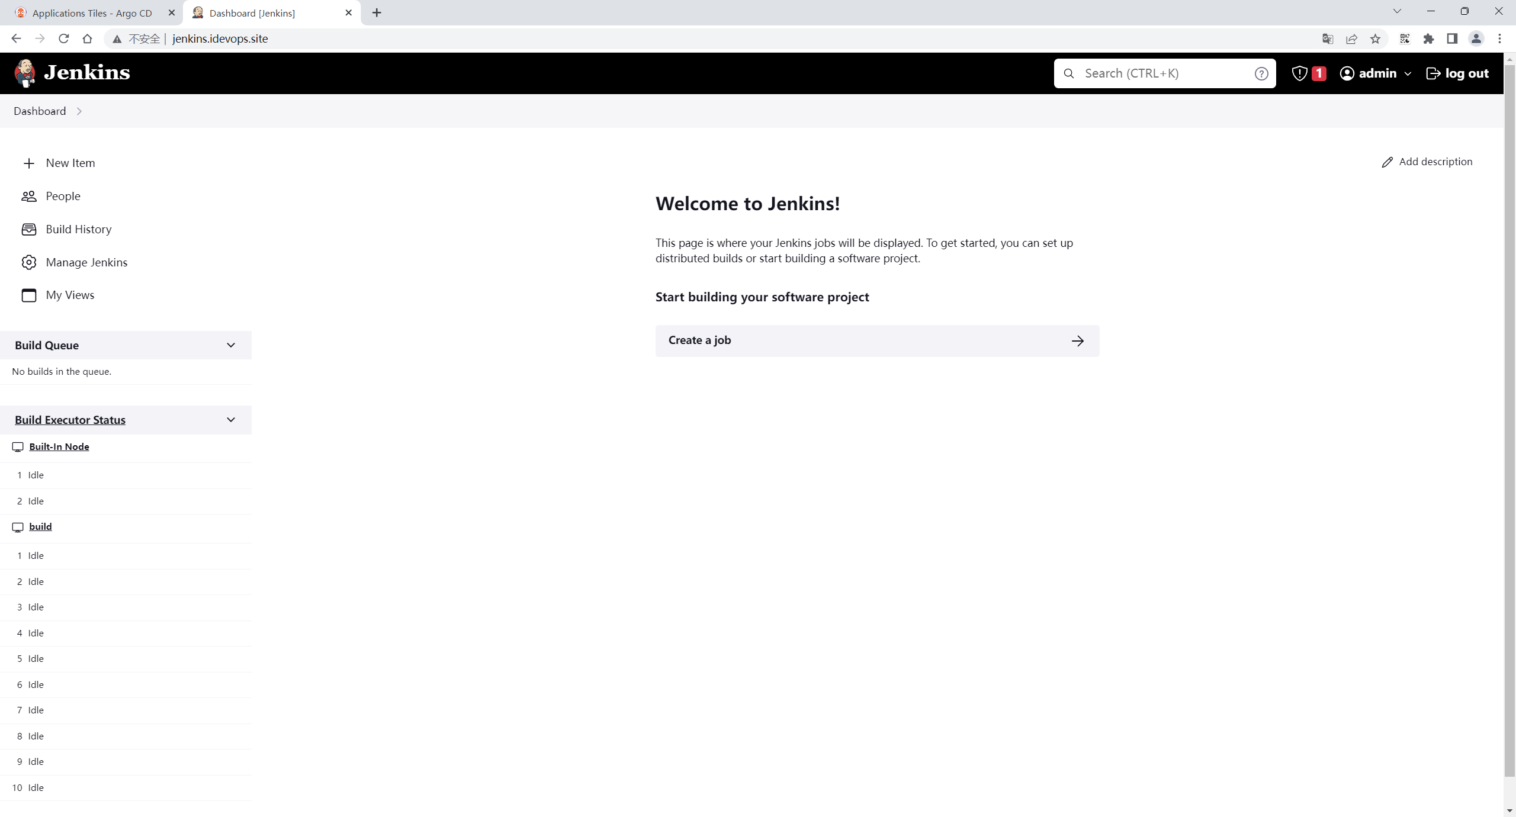Click the browser side panel icon
Image resolution: width=1516 pixels, height=817 pixels.
[1452, 38]
